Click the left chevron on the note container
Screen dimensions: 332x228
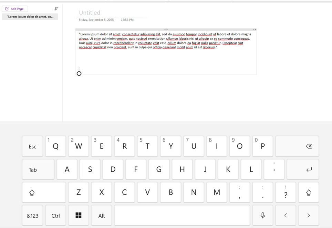[x=254, y=30]
